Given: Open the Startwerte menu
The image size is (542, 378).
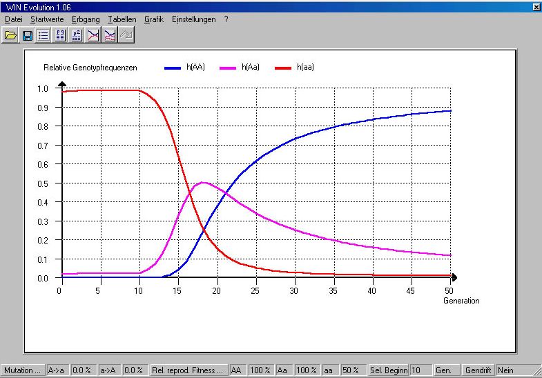Looking at the screenshot, I should coord(47,19).
